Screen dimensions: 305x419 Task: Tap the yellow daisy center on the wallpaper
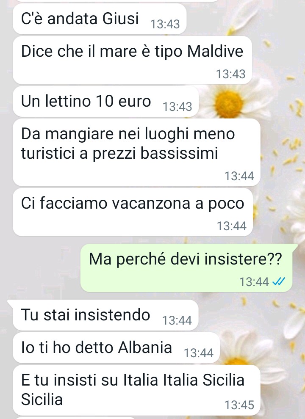(x=229, y=104)
